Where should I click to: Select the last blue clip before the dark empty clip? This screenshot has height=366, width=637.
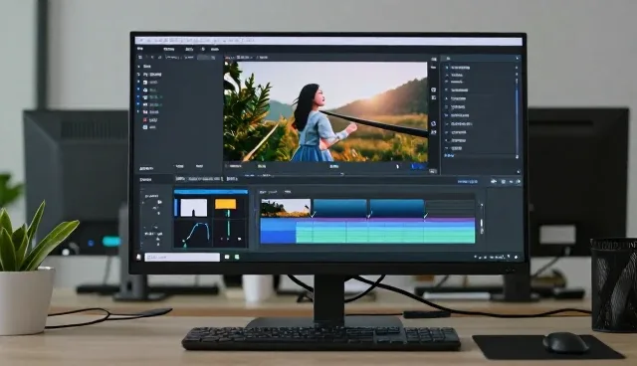(x=396, y=208)
